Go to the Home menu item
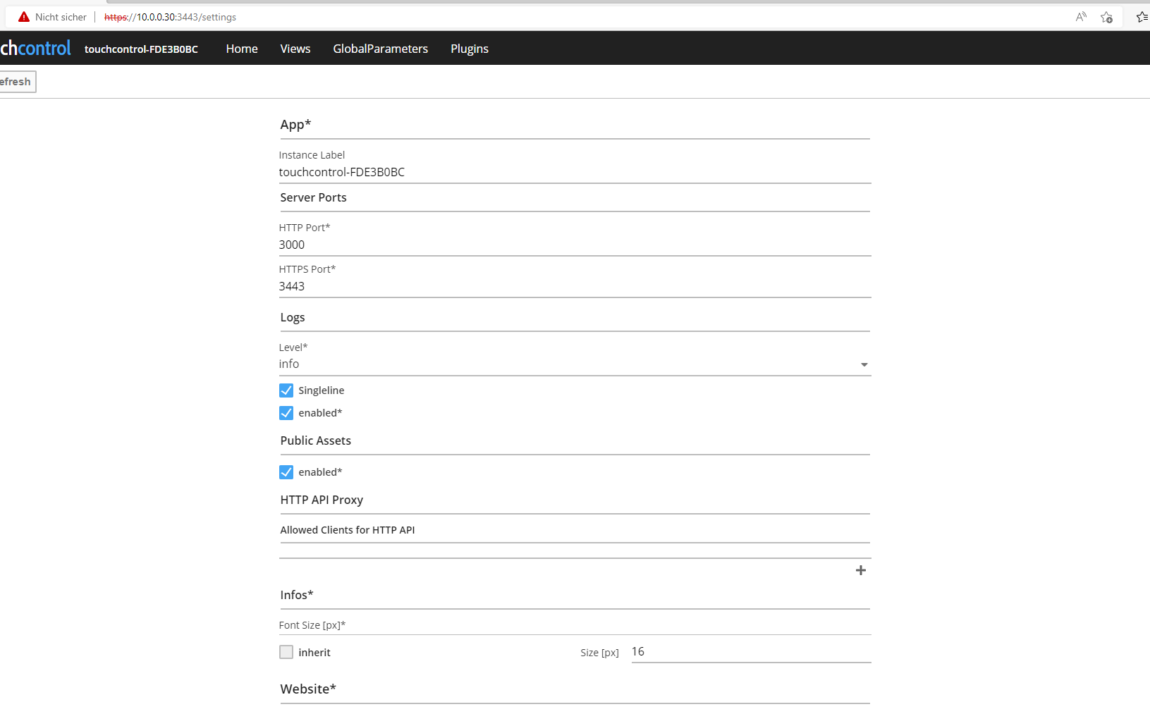Screen dimensions: 1150x714 242,49
